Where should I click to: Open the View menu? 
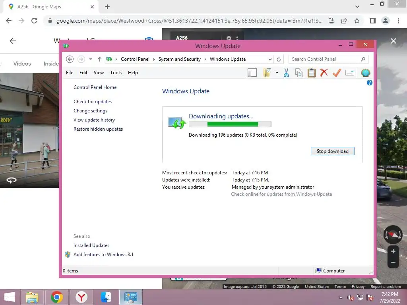coord(99,73)
